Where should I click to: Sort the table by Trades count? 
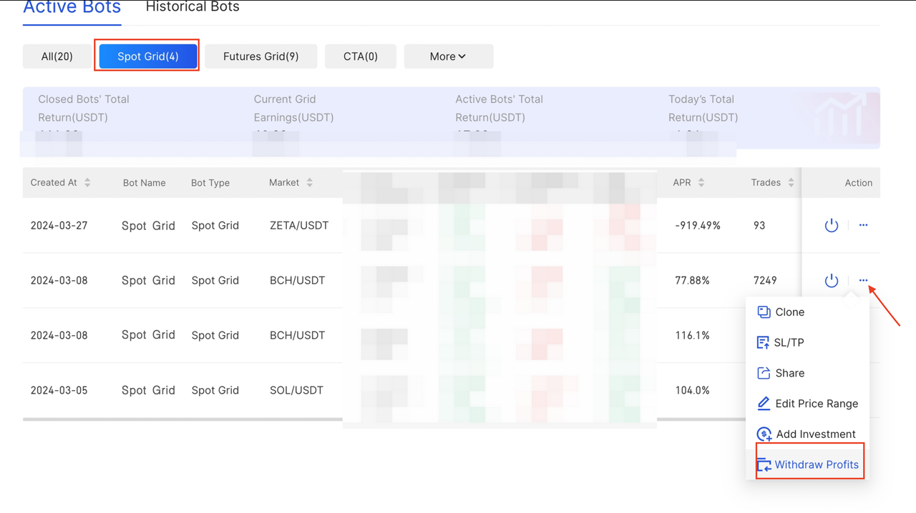coord(791,183)
